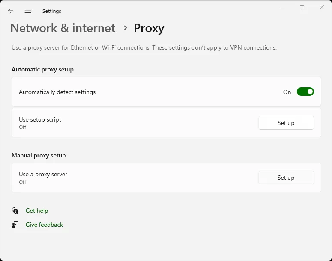Click the Proxy breadcrumb heading
The height and width of the screenshot is (261, 332).
click(x=149, y=28)
